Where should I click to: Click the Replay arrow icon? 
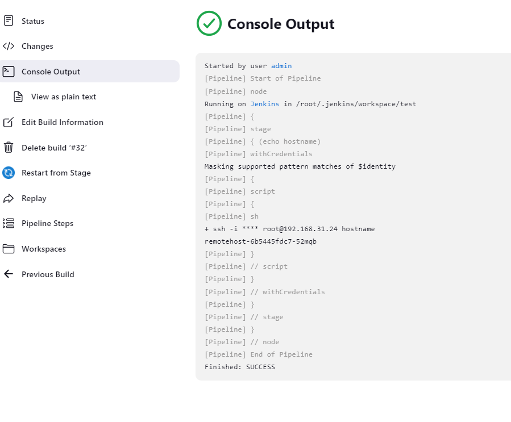tap(9, 198)
